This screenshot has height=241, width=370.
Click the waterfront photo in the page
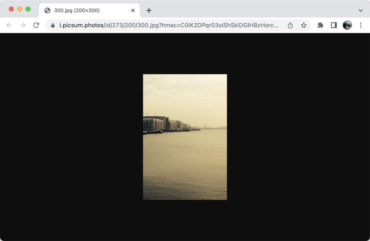coord(185,137)
